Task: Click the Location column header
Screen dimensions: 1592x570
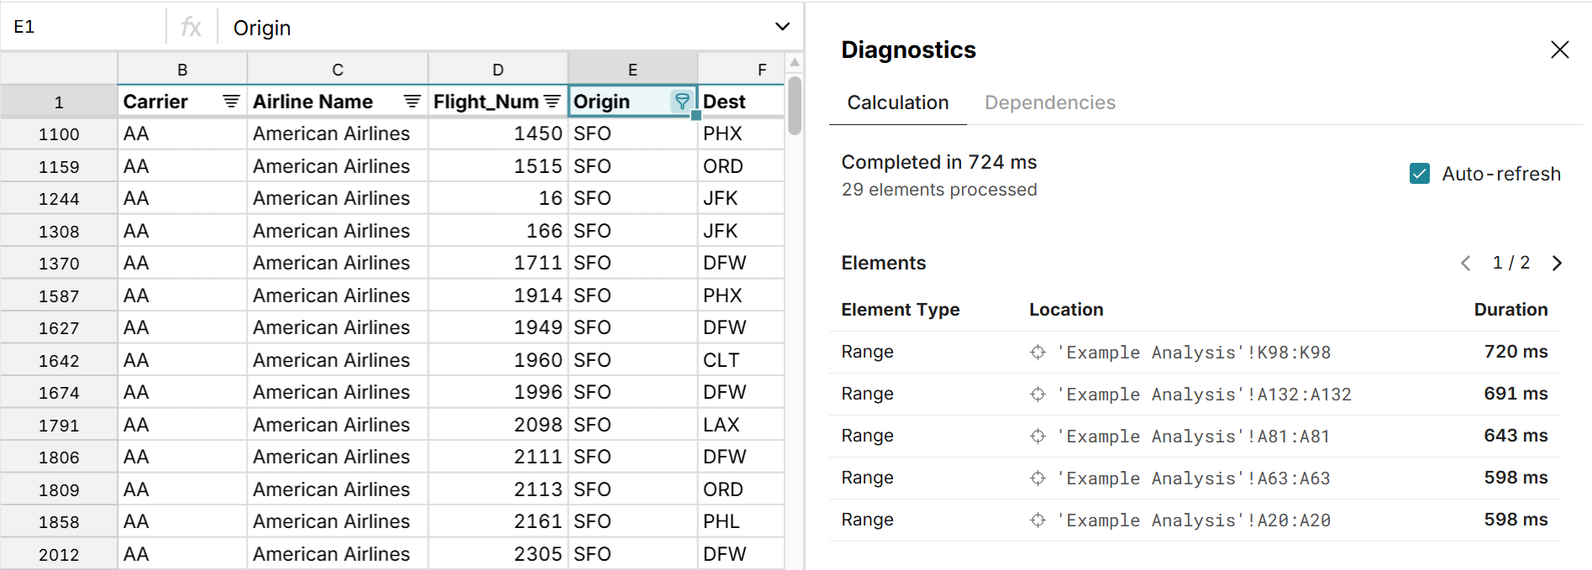Action: pyautogui.click(x=1066, y=310)
